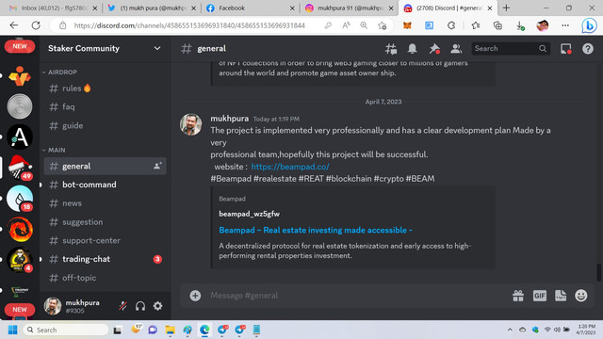This screenshot has width=603, height=339.
Task: Click mukhpura message avatar
Action: (x=190, y=124)
